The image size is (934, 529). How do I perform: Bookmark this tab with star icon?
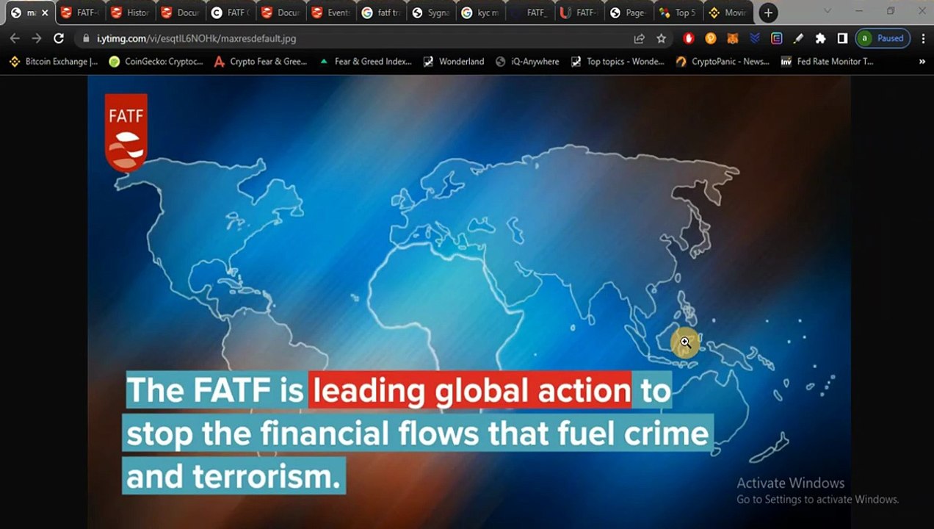coord(662,38)
